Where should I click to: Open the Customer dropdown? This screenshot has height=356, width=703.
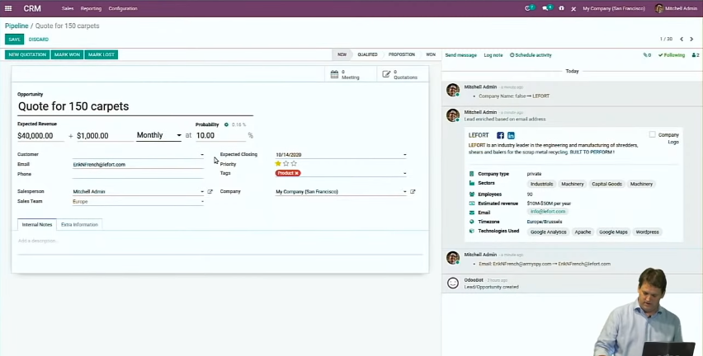pyautogui.click(x=202, y=154)
